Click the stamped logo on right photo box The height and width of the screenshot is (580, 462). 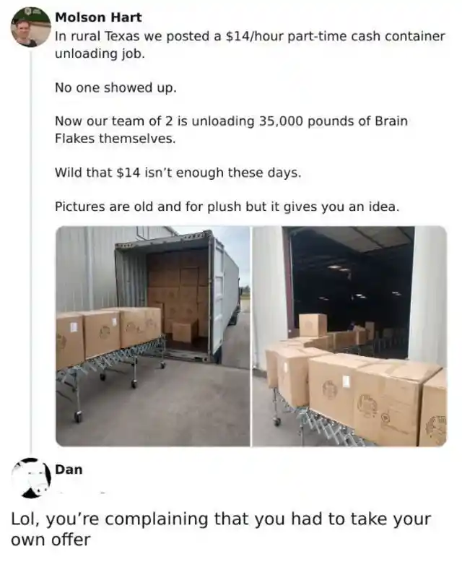tap(328, 389)
